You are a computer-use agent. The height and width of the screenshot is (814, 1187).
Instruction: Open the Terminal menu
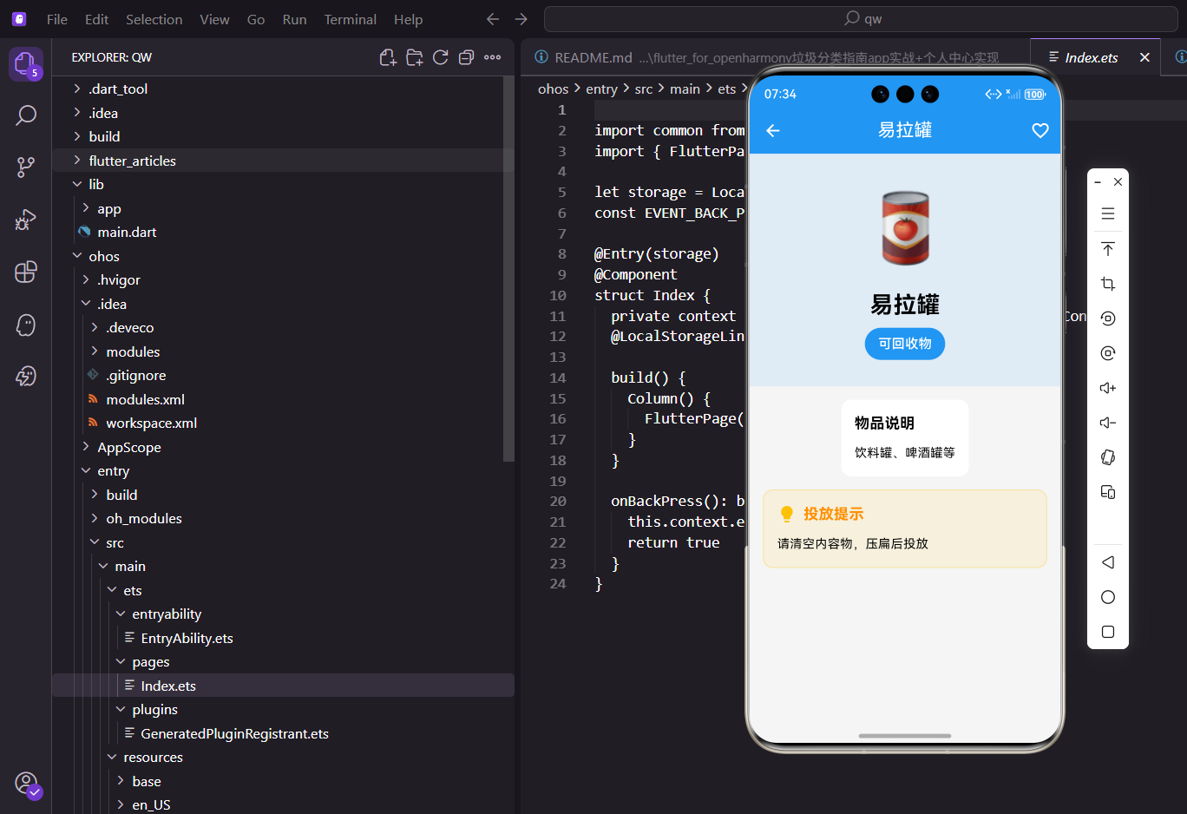click(351, 19)
